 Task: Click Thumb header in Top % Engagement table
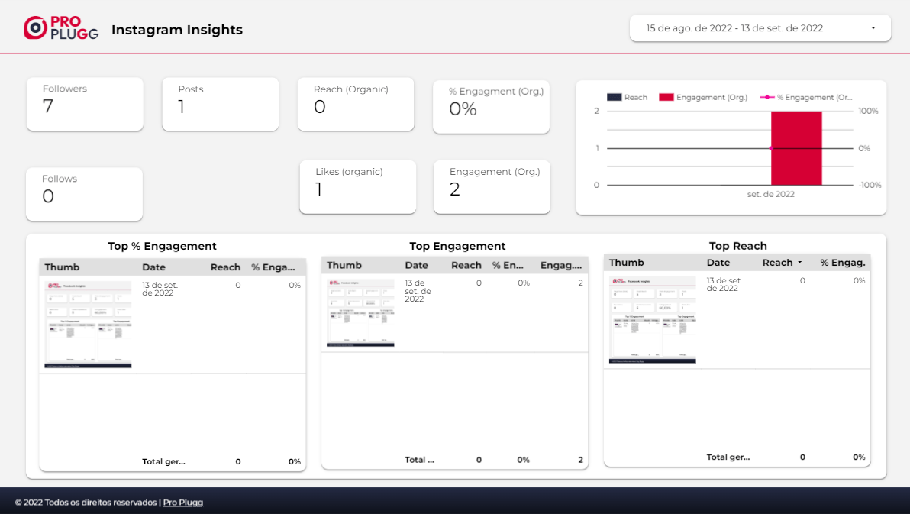pos(62,267)
